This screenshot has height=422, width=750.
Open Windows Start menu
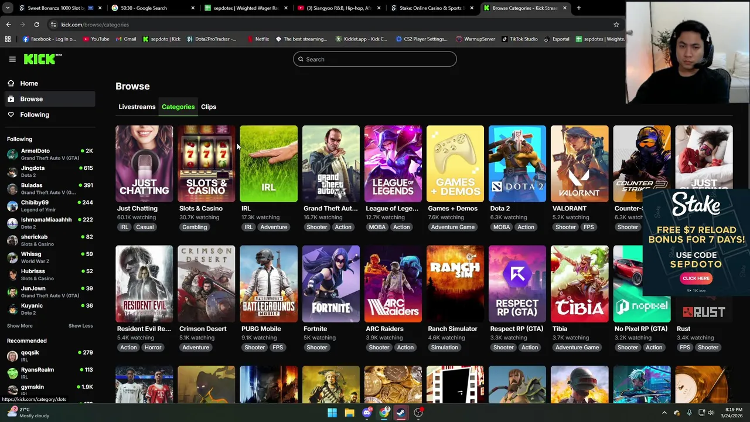point(332,413)
